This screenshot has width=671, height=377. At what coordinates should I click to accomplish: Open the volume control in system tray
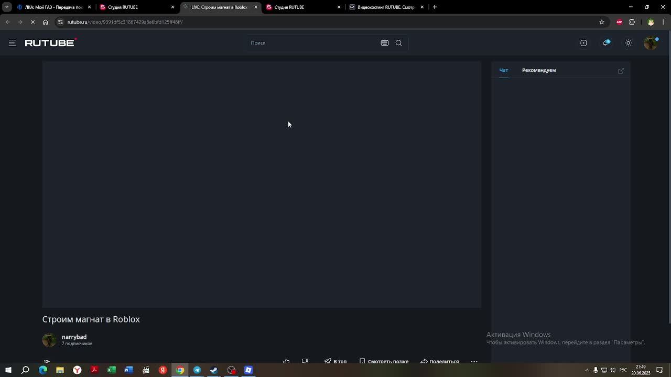coord(612,370)
